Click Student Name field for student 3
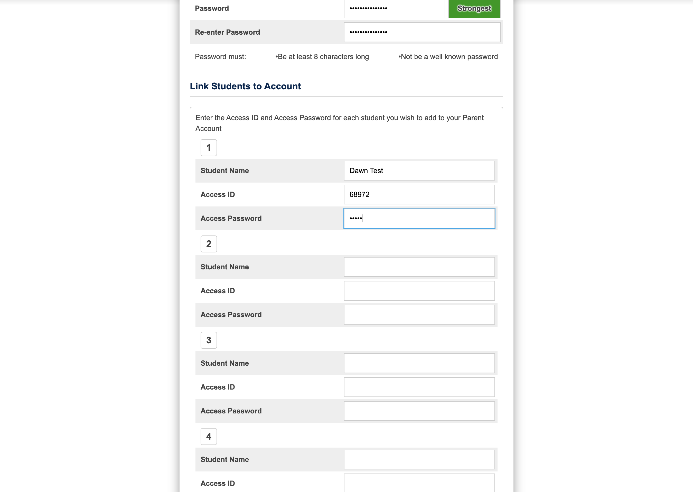693x492 pixels. point(419,363)
